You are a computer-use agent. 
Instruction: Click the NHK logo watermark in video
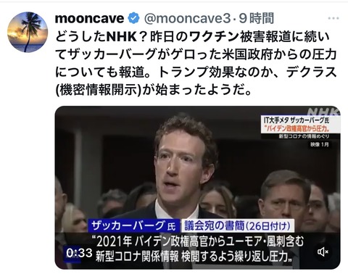(x=323, y=112)
